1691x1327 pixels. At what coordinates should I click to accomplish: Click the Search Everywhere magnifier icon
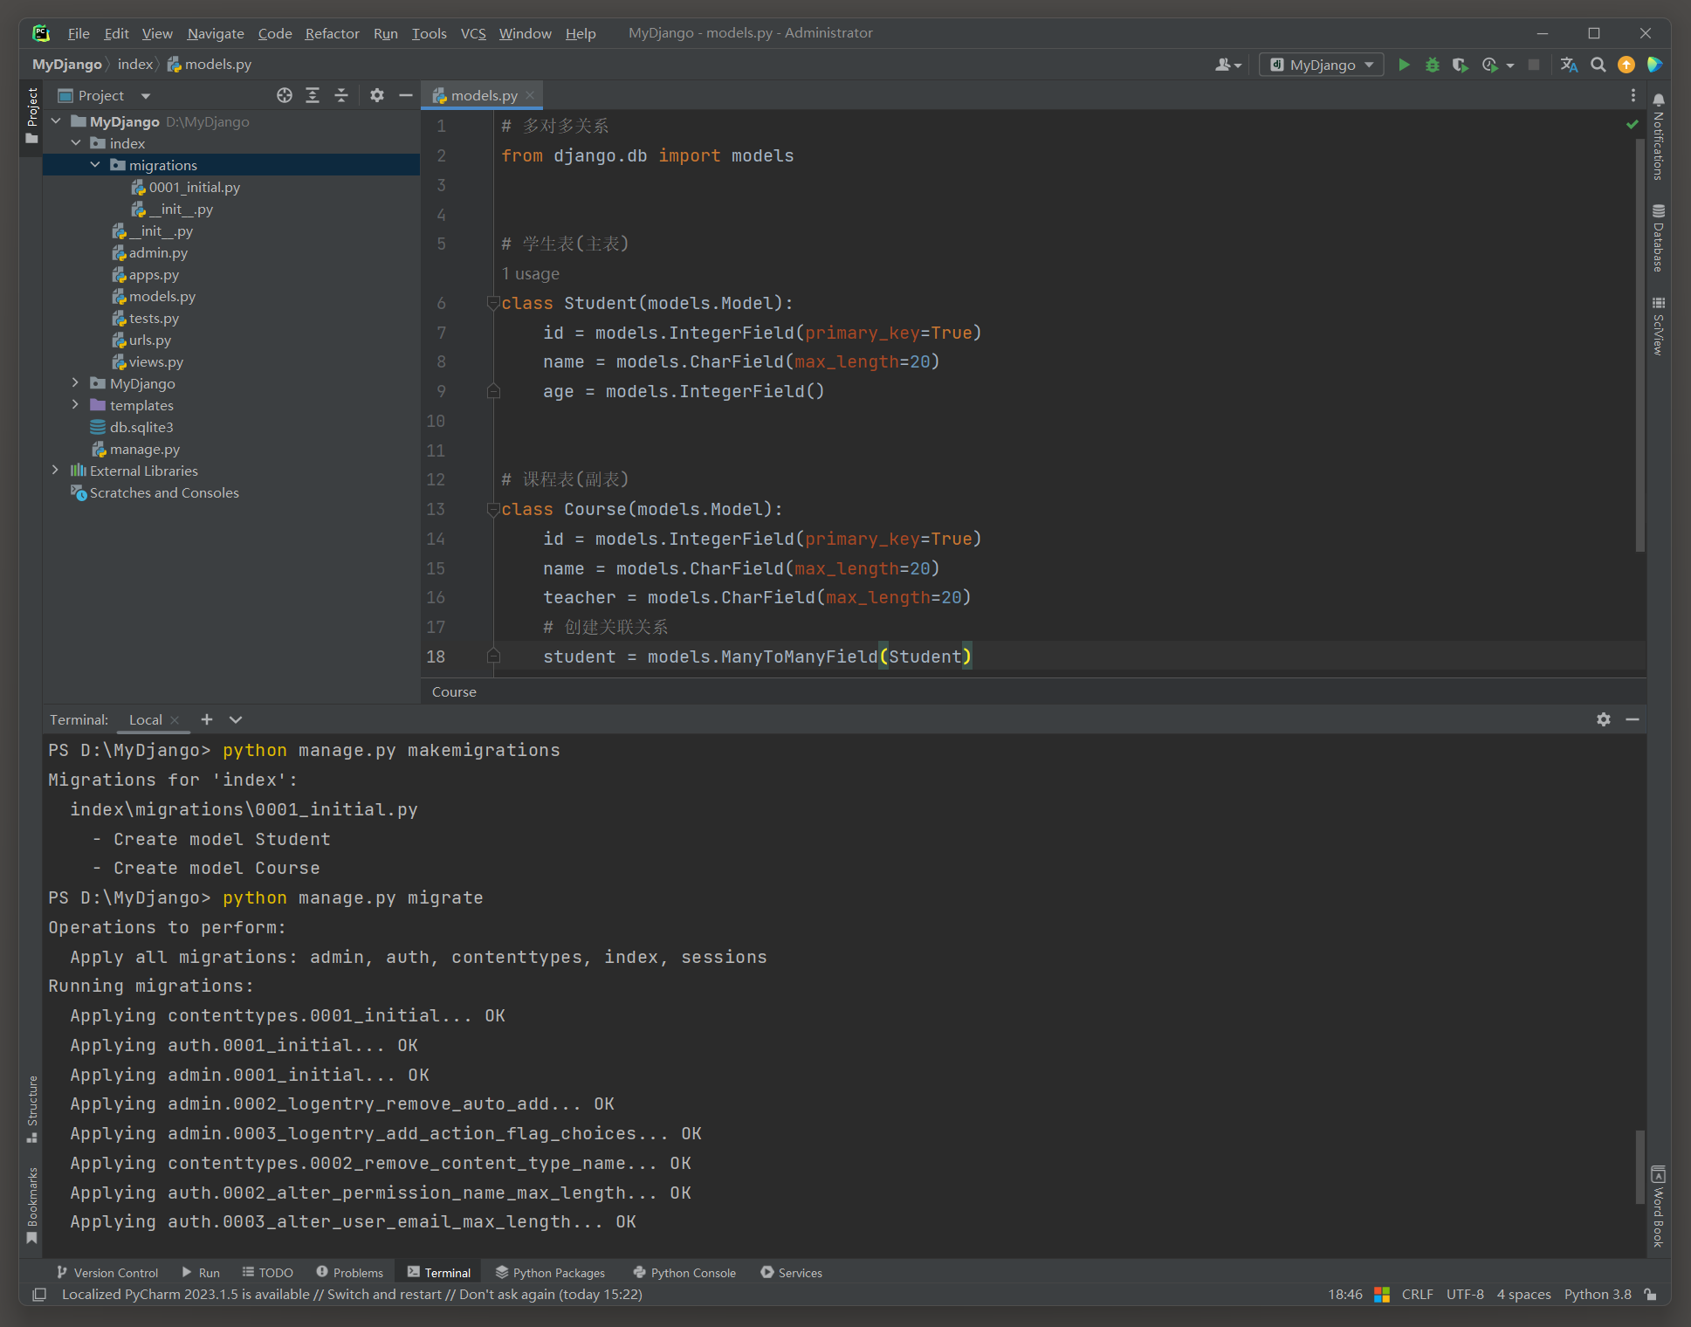click(1598, 65)
